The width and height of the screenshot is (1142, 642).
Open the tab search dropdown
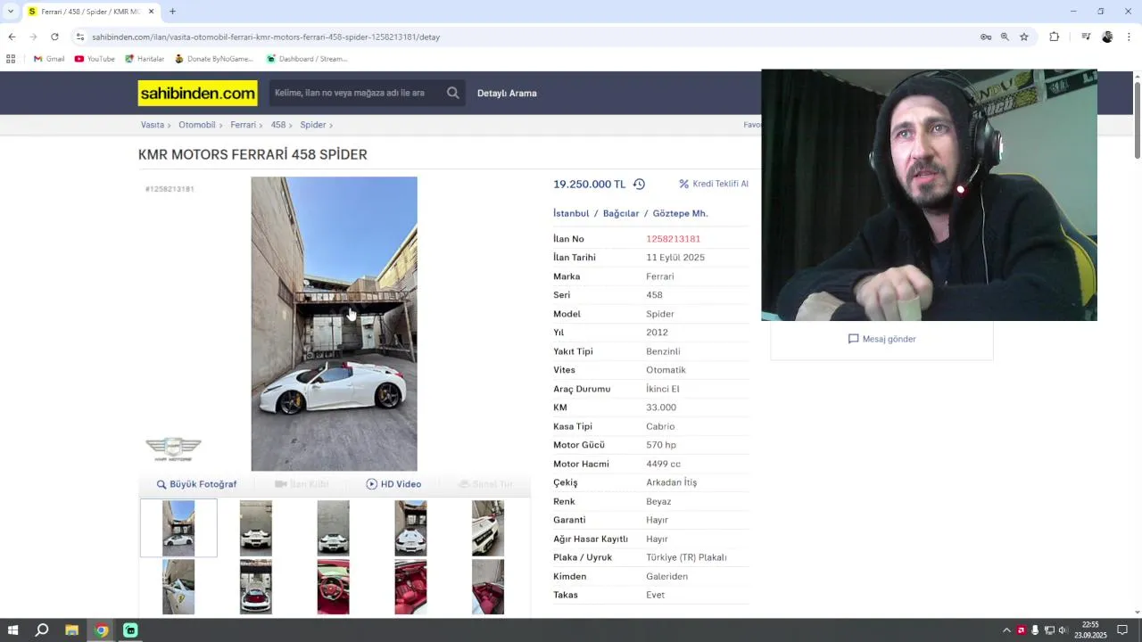pyautogui.click(x=11, y=12)
